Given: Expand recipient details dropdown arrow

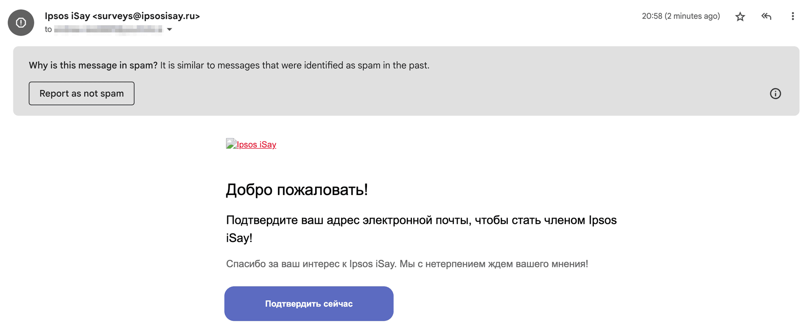Looking at the screenshot, I should click(170, 30).
